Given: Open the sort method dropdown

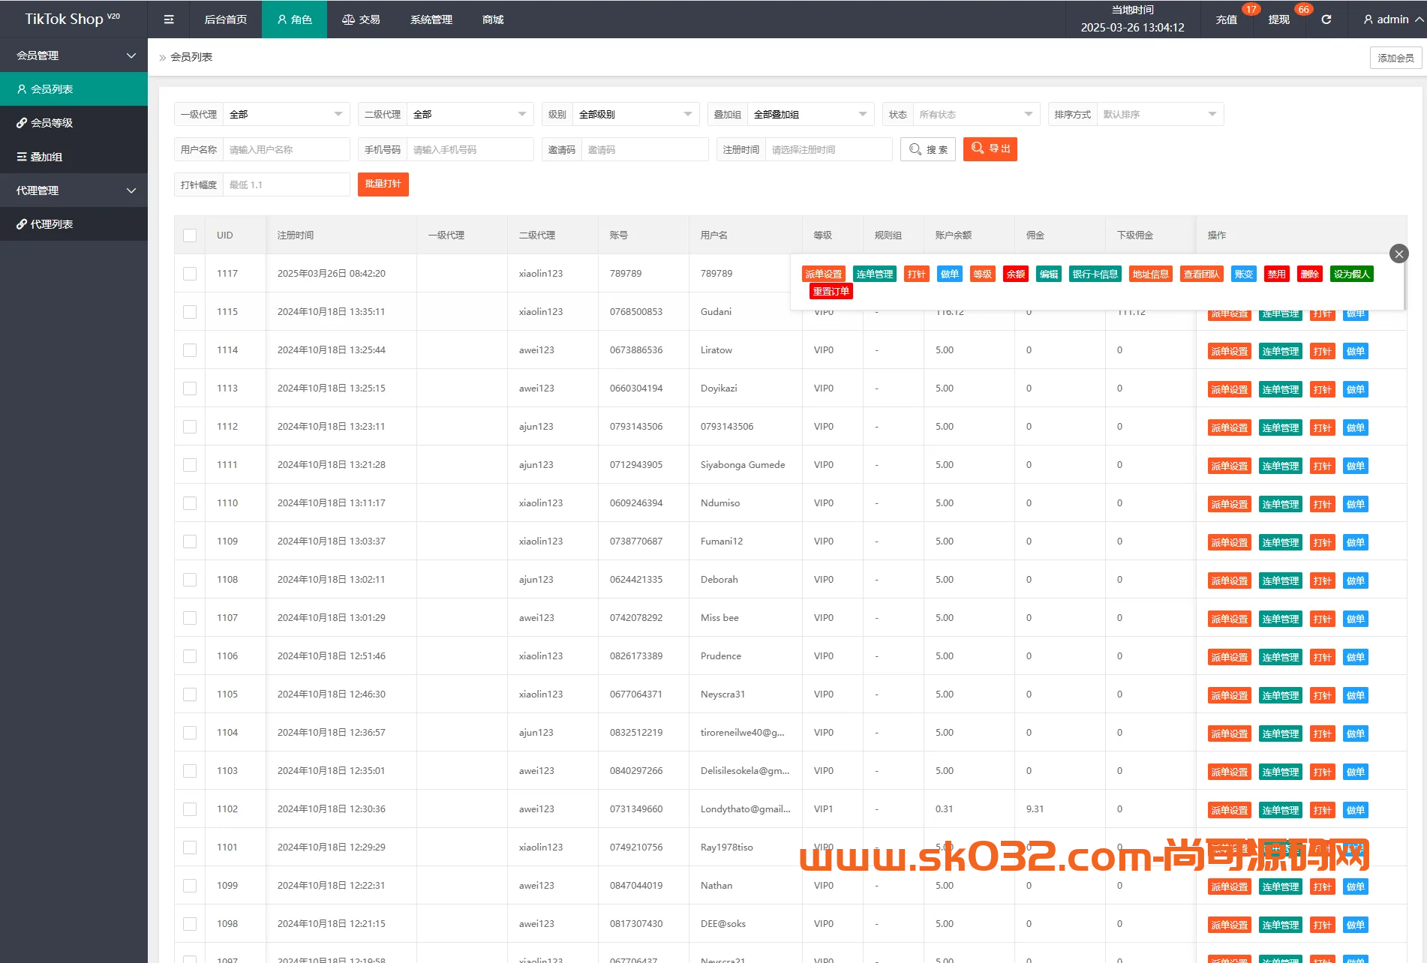Looking at the screenshot, I should click(x=1159, y=114).
